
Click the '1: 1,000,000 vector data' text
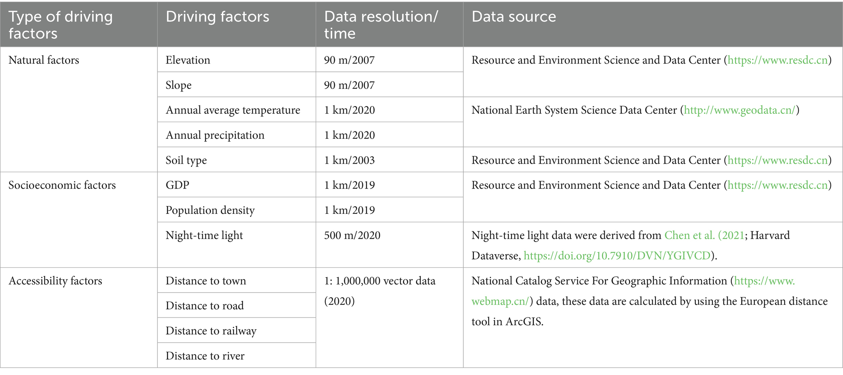pos(380,281)
